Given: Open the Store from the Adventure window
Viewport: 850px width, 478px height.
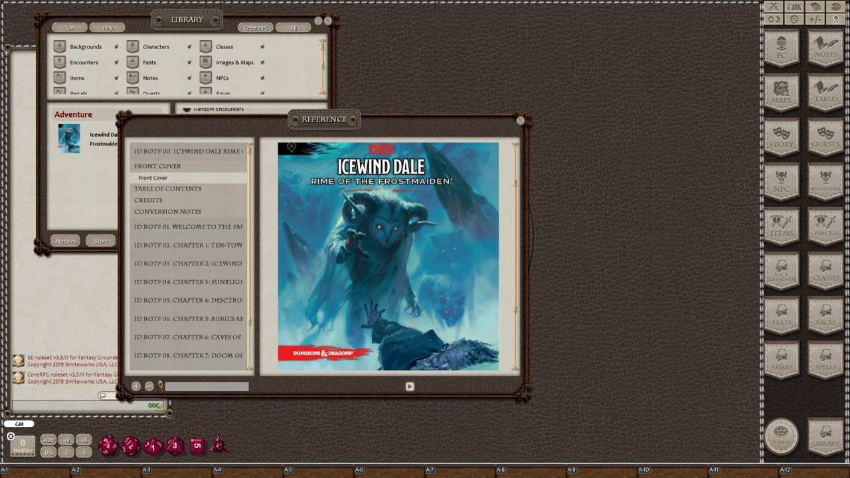Looking at the screenshot, I should (x=100, y=240).
